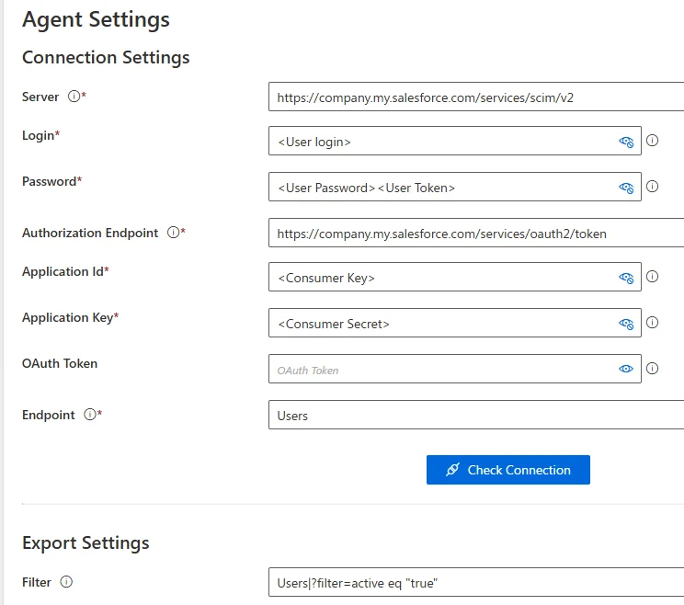Show or hide the Application Key value
This screenshot has height=605, width=684.
tap(626, 324)
